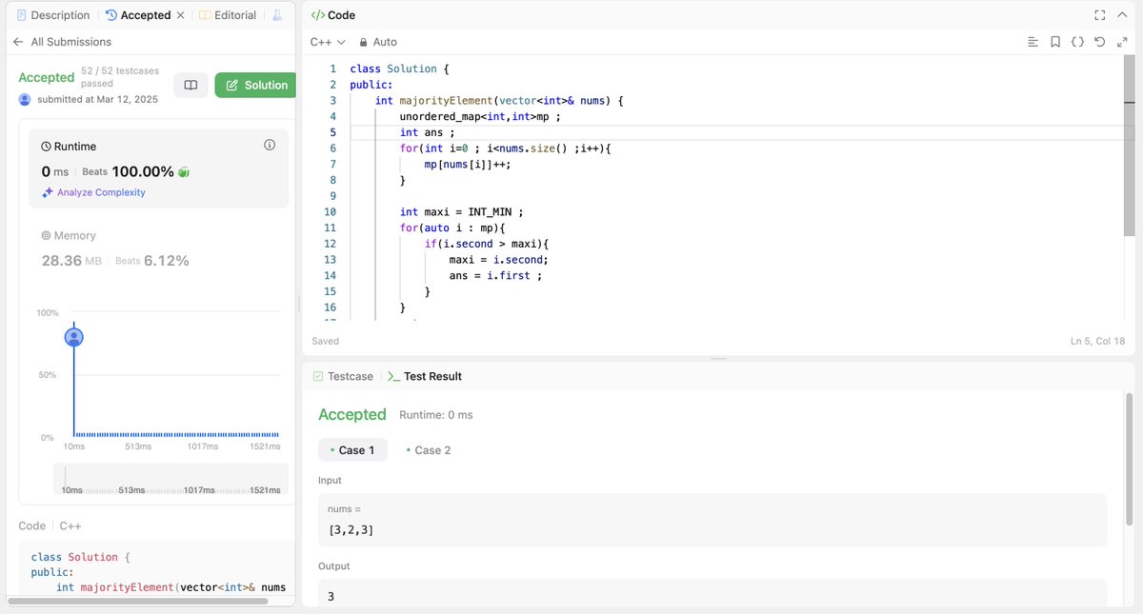
Task: Switch to the Description tab
Action: point(53,15)
